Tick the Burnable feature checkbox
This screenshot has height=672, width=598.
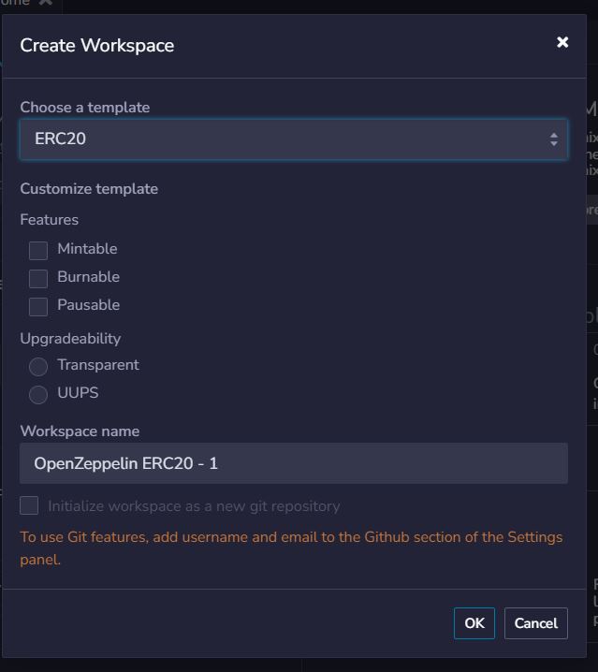[38, 278]
